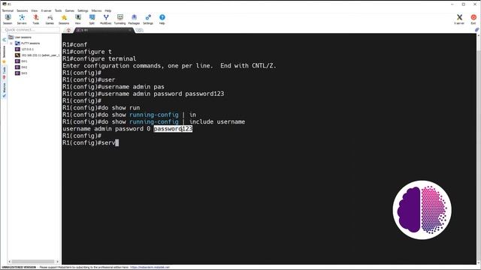This screenshot has width=481, height=270.
Task: Collapse the PuTTY sessions tree node
Action: coord(11,43)
